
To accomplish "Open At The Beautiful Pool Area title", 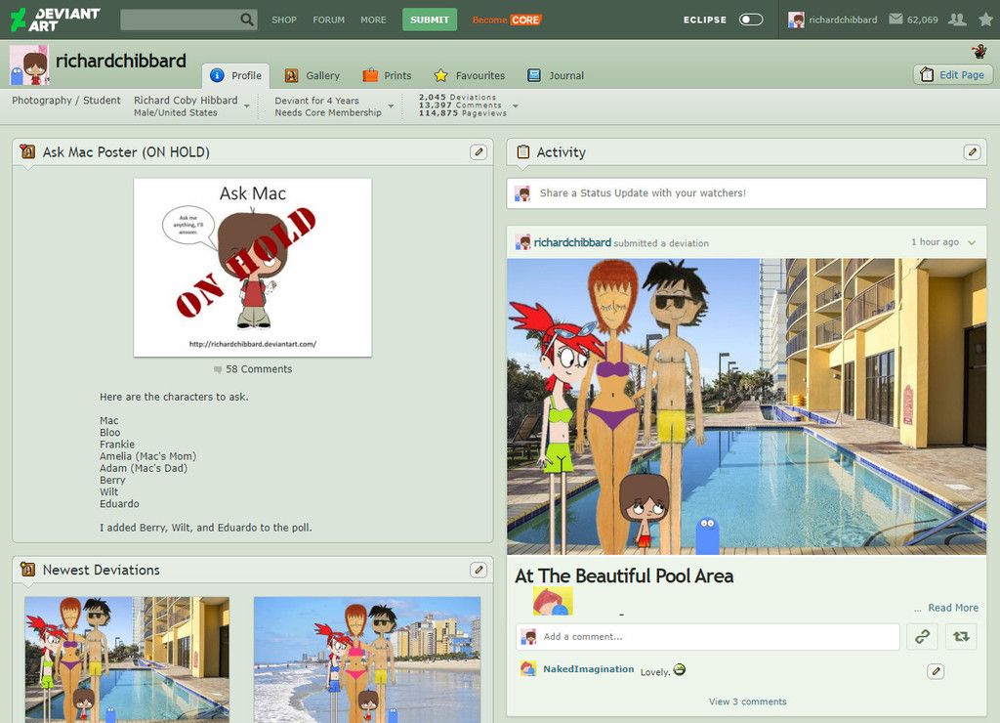I will [624, 576].
